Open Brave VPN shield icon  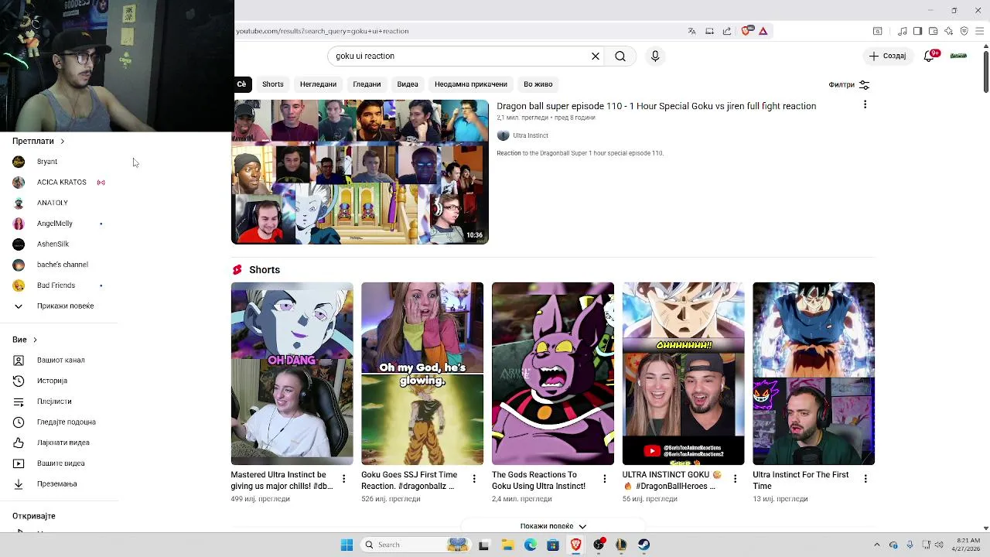[x=964, y=31]
